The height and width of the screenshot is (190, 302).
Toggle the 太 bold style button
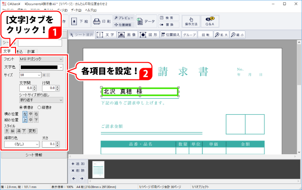tap(7, 131)
